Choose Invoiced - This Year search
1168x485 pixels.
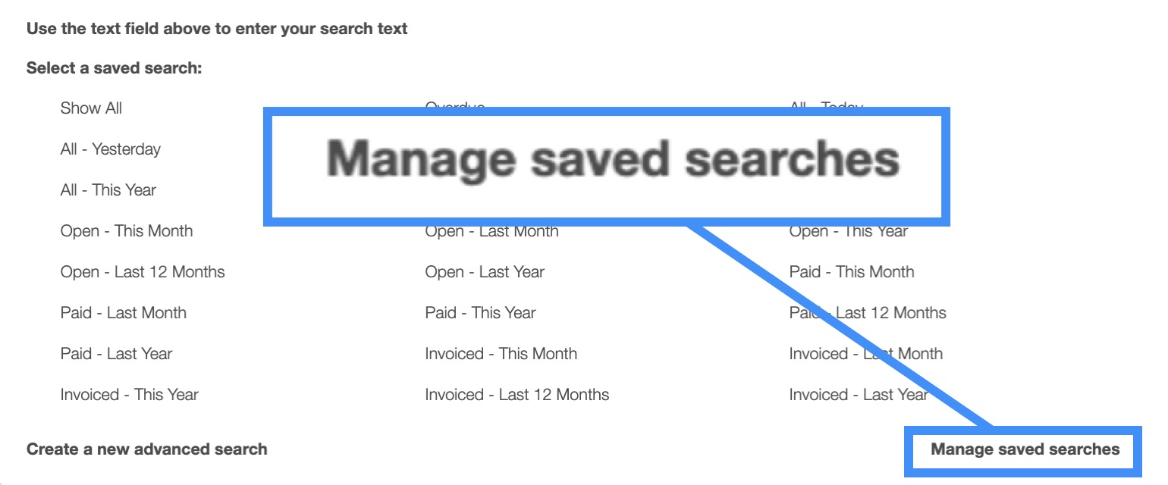[130, 395]
